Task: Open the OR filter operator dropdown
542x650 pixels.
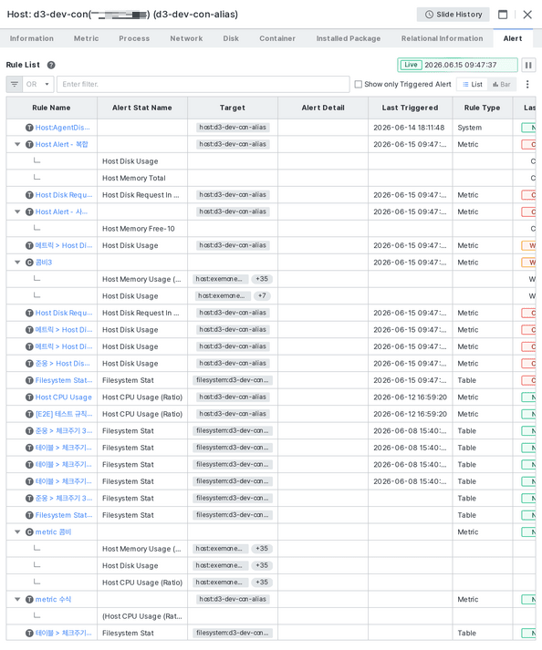Action: [38, 84]
